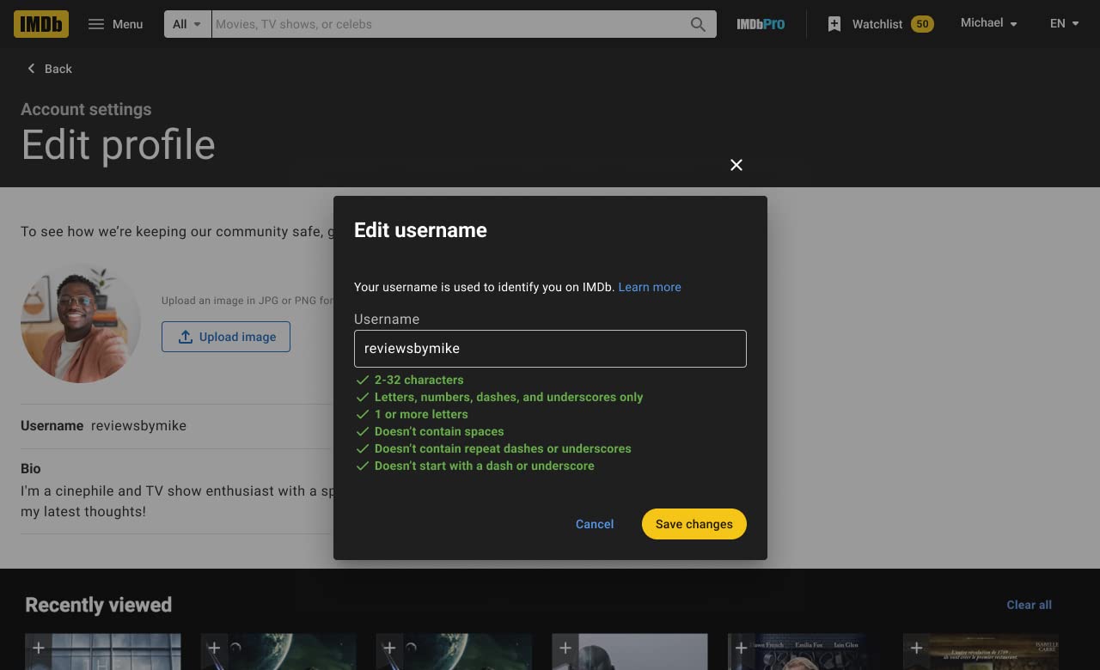The height and width of the screenshot is (670, 1100).
Task: Open the Learn more link
Action: point(650,287)
